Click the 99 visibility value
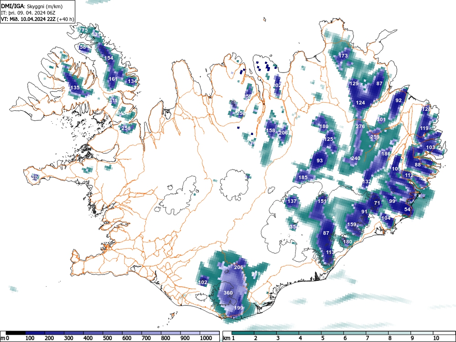The image size is (456, 342). (392, 201)
